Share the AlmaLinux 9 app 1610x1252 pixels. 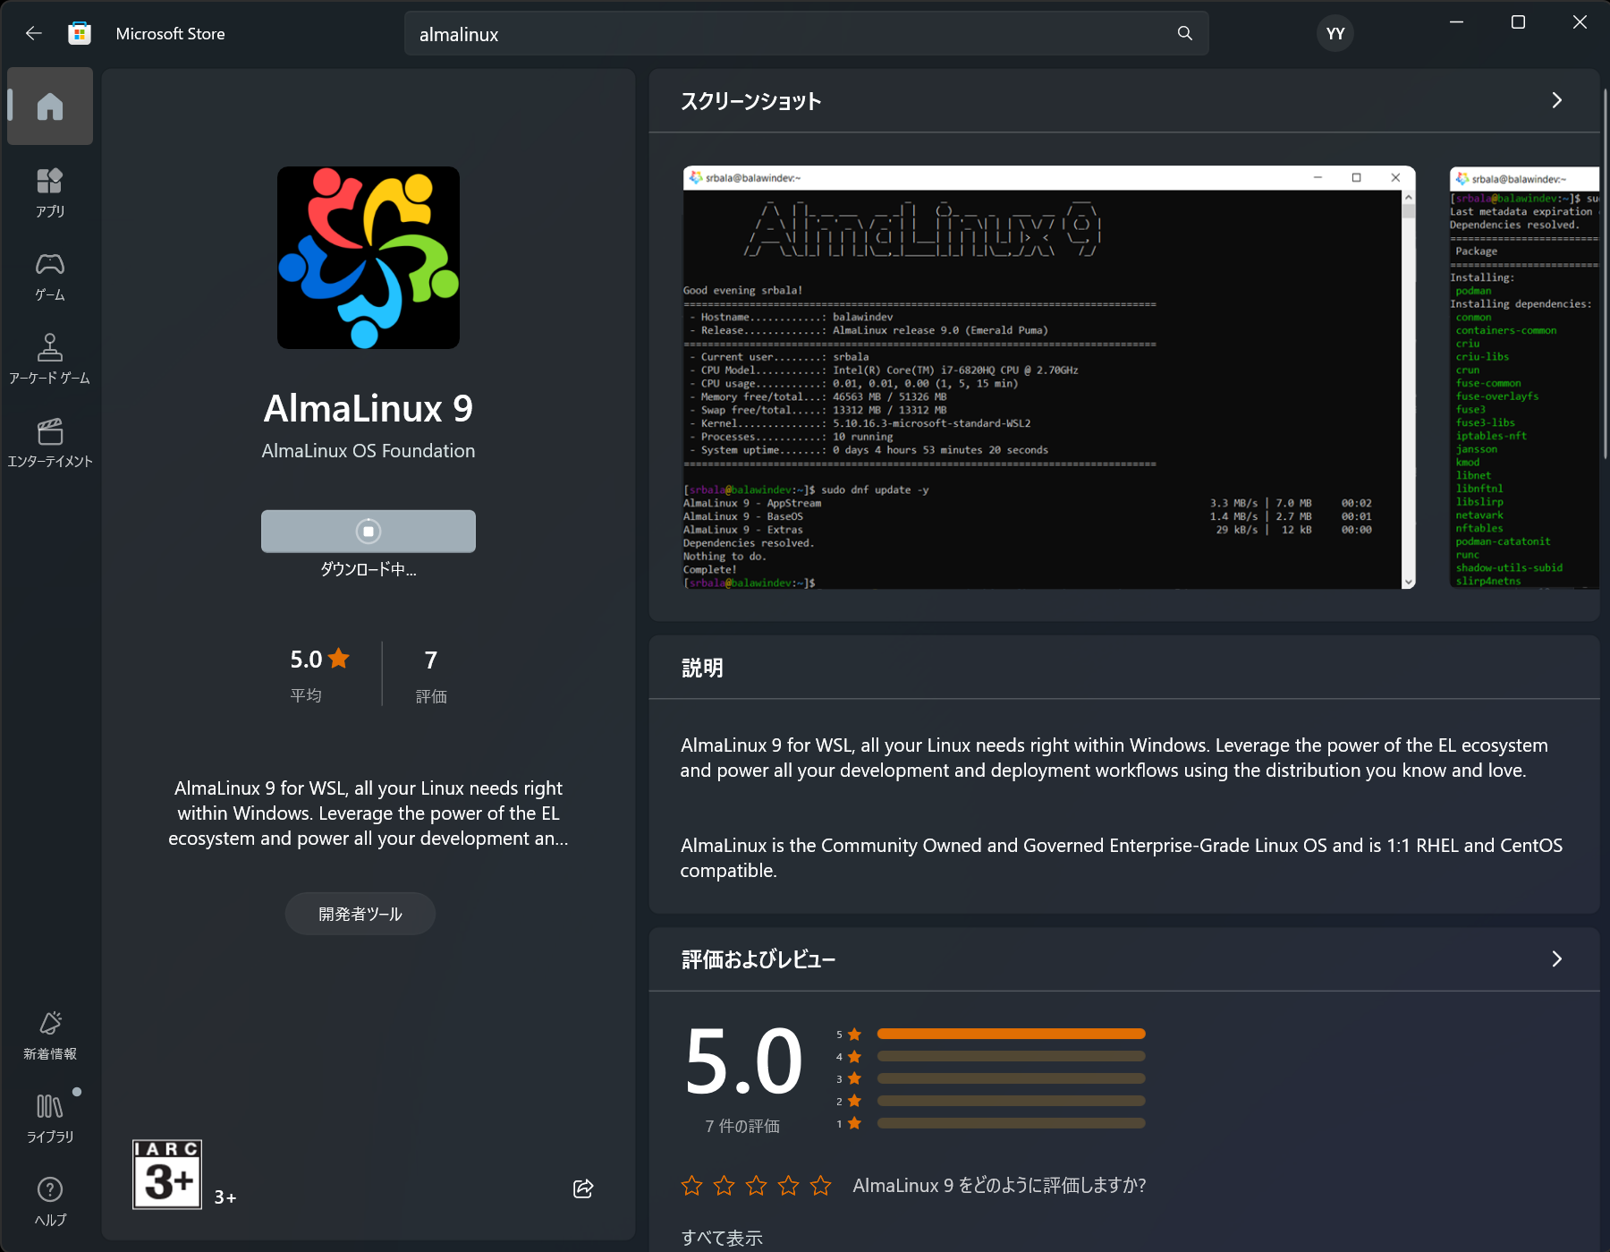tap(583, 1188)
